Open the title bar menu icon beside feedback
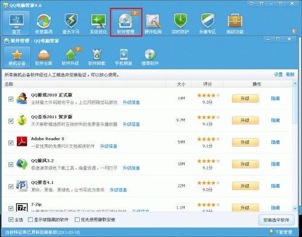 click(x=261, y=4)
